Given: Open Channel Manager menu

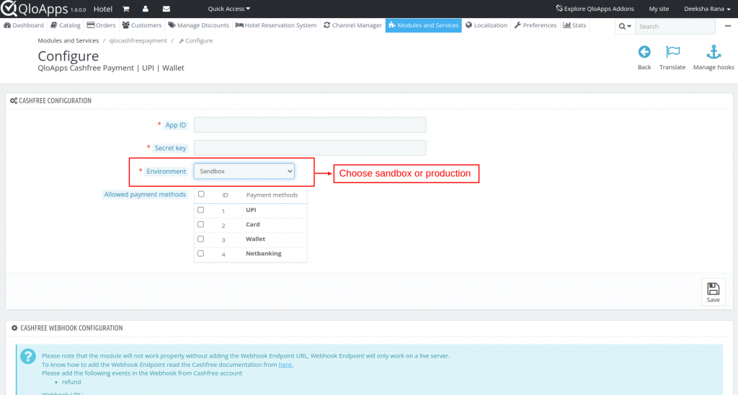Looking at the screenshot, I should tap(352, 25).
